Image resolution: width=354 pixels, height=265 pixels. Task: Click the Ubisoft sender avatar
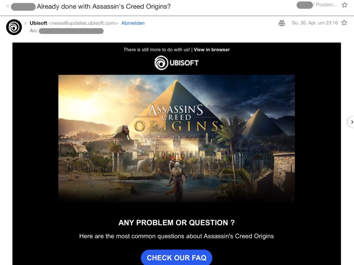pos(14,27)
